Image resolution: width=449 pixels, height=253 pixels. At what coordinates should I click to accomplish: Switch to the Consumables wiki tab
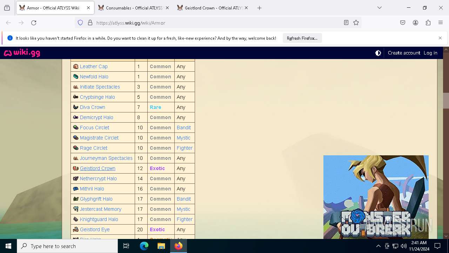click(x=133, y=8)
